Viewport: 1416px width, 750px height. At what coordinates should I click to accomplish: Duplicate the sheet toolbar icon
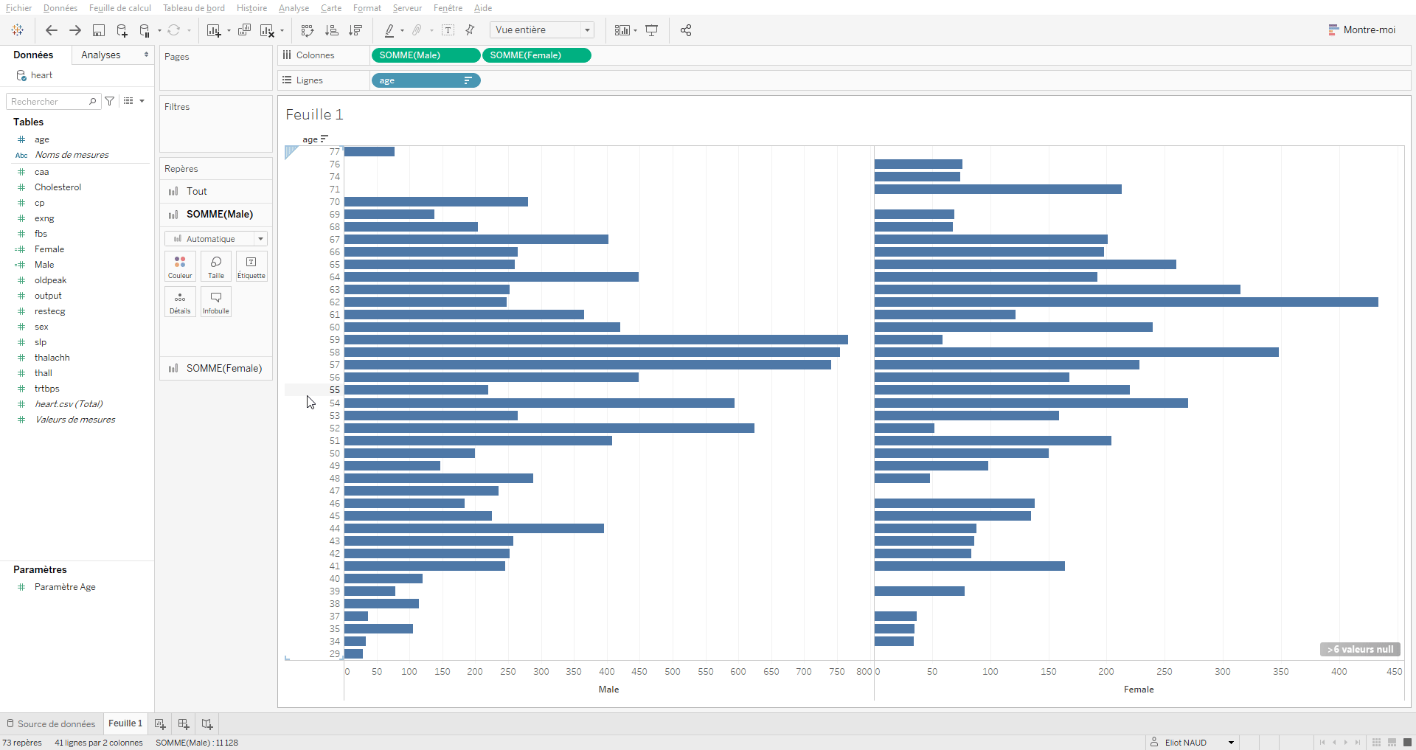244,30
